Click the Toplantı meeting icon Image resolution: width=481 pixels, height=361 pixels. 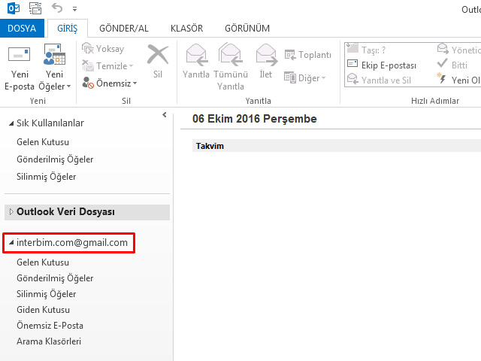(x=307, y=55)
